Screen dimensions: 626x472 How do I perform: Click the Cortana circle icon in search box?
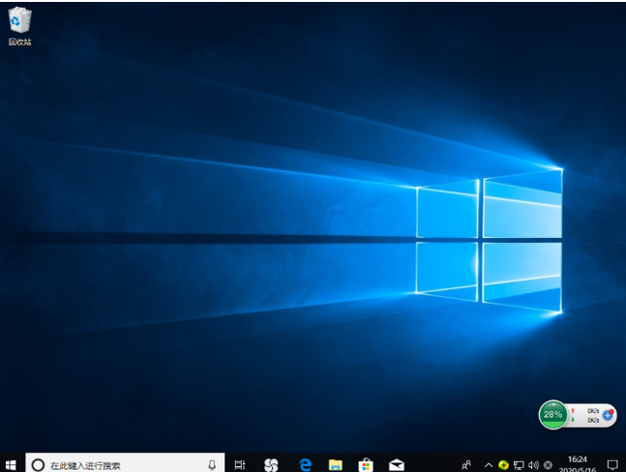tap(38, 465)
